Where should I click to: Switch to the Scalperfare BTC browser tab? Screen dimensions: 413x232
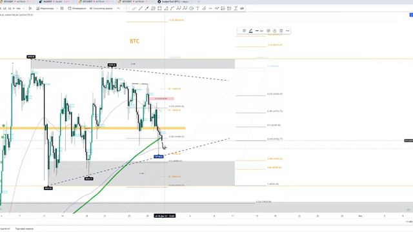pos(176,1)
